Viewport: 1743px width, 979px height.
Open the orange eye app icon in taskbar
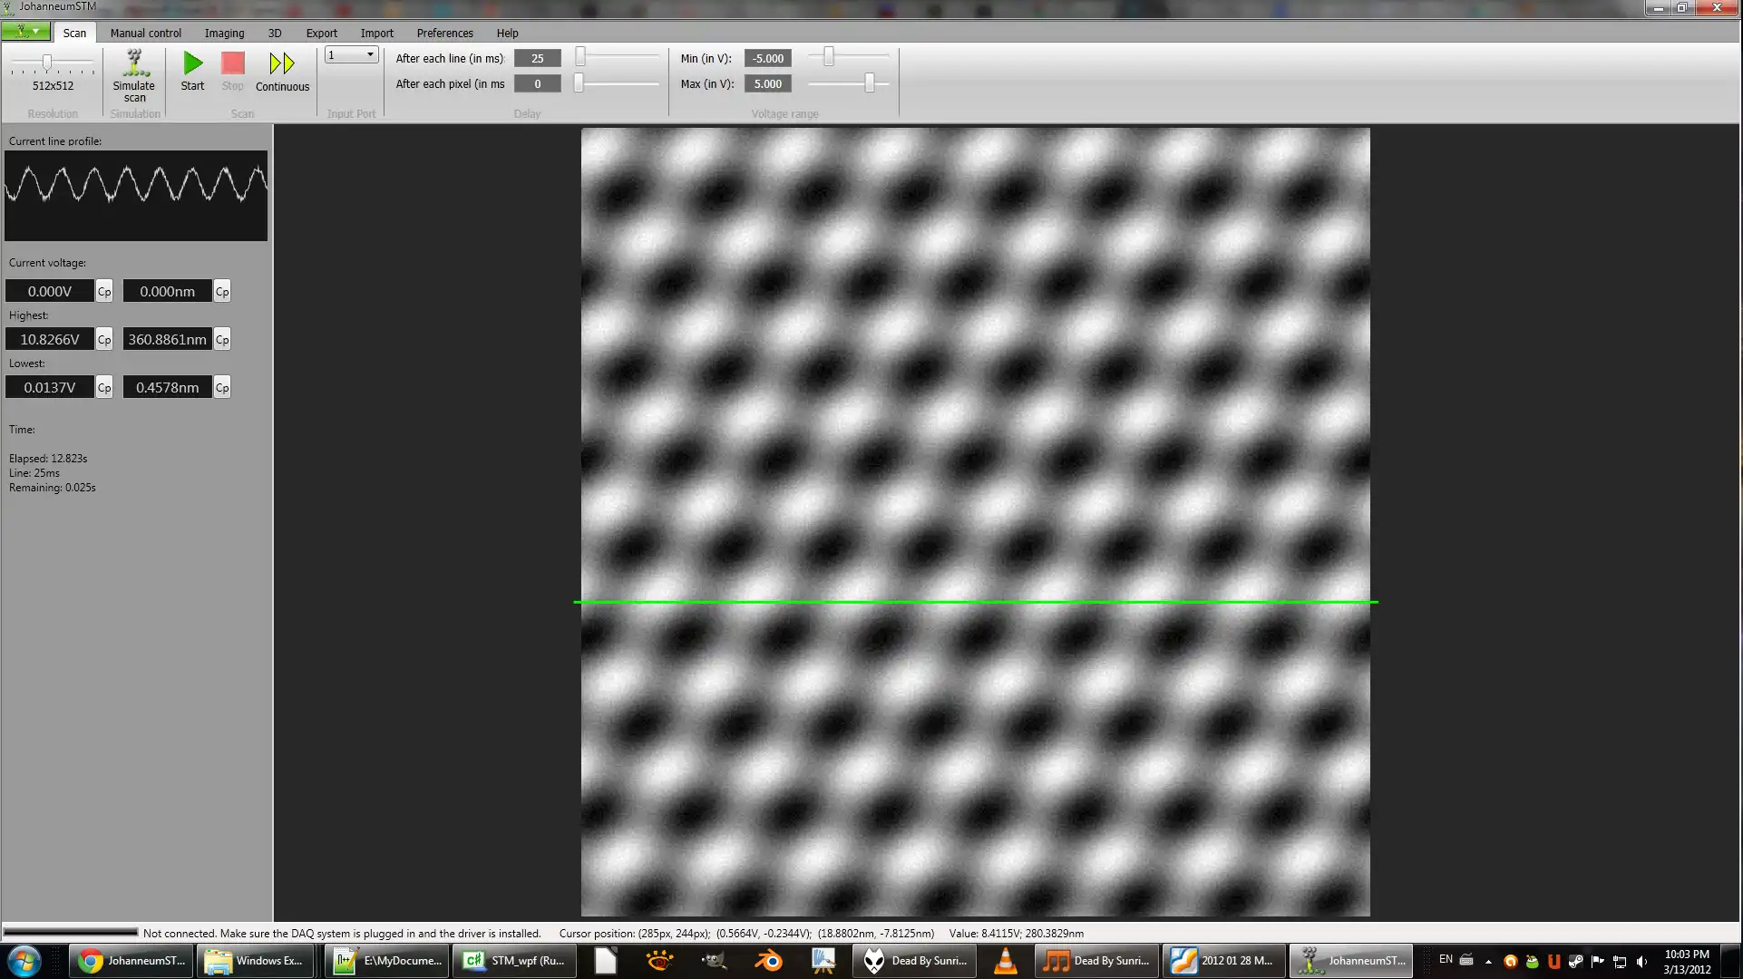(659, 961)
